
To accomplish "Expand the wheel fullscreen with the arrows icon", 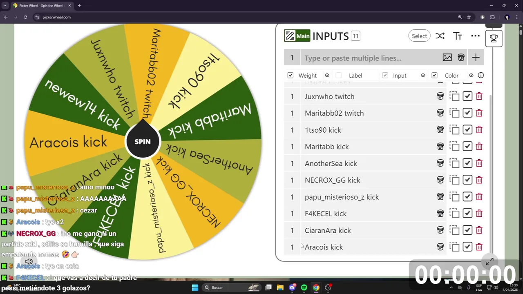I will pos(489,261).
